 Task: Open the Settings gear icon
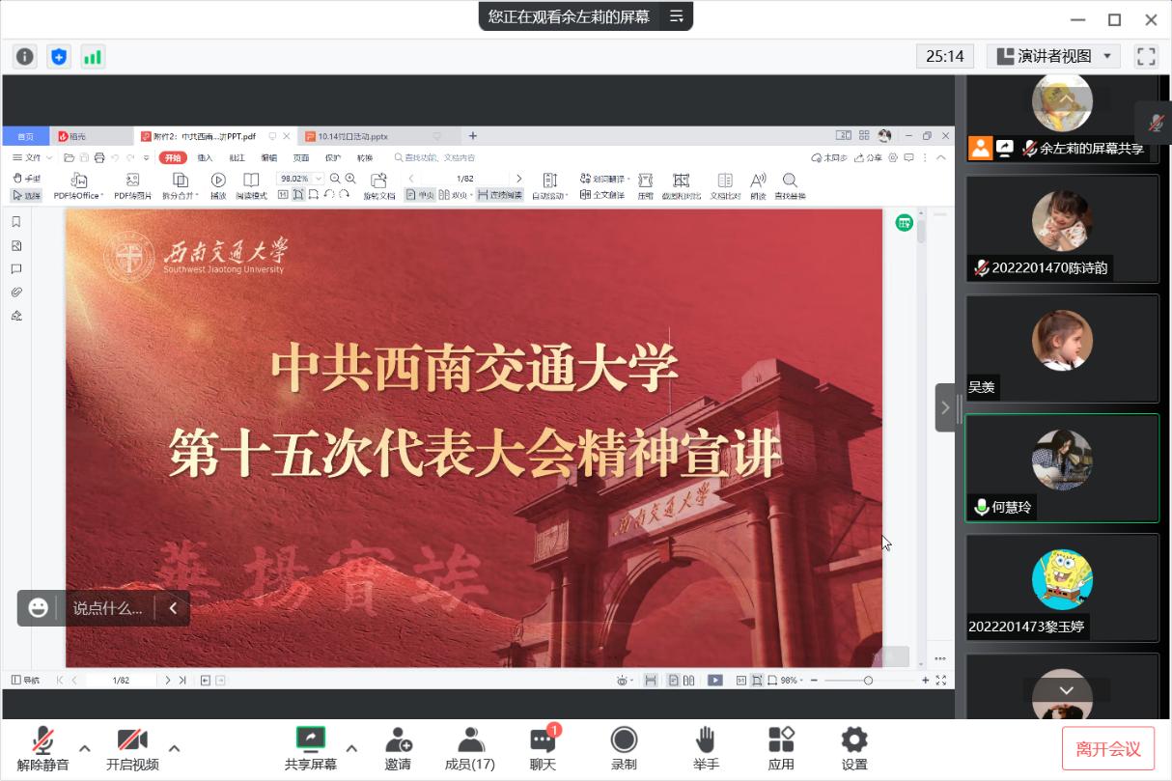point(853,748)
